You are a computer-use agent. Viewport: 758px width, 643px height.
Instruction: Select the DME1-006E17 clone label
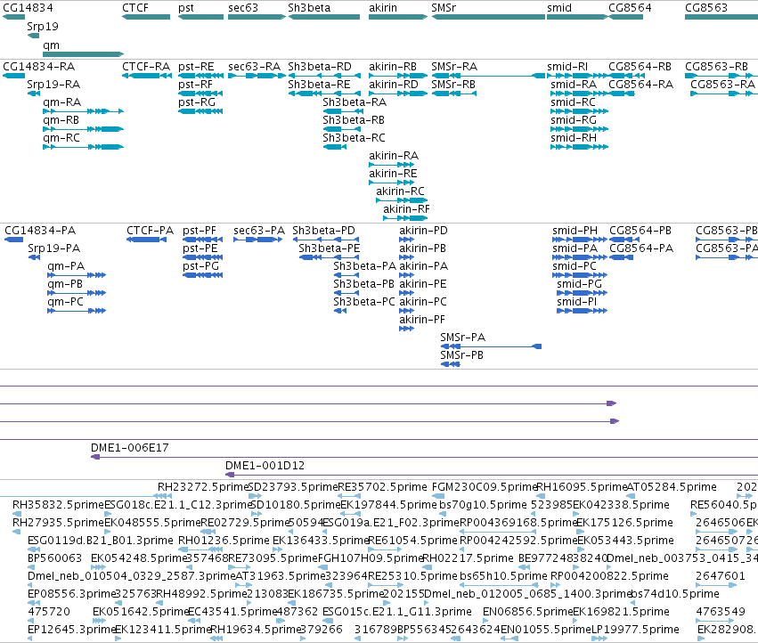[x=130, y=448]
